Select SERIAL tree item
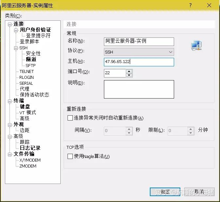Screen dimensions: 220x202 (26, 83)
